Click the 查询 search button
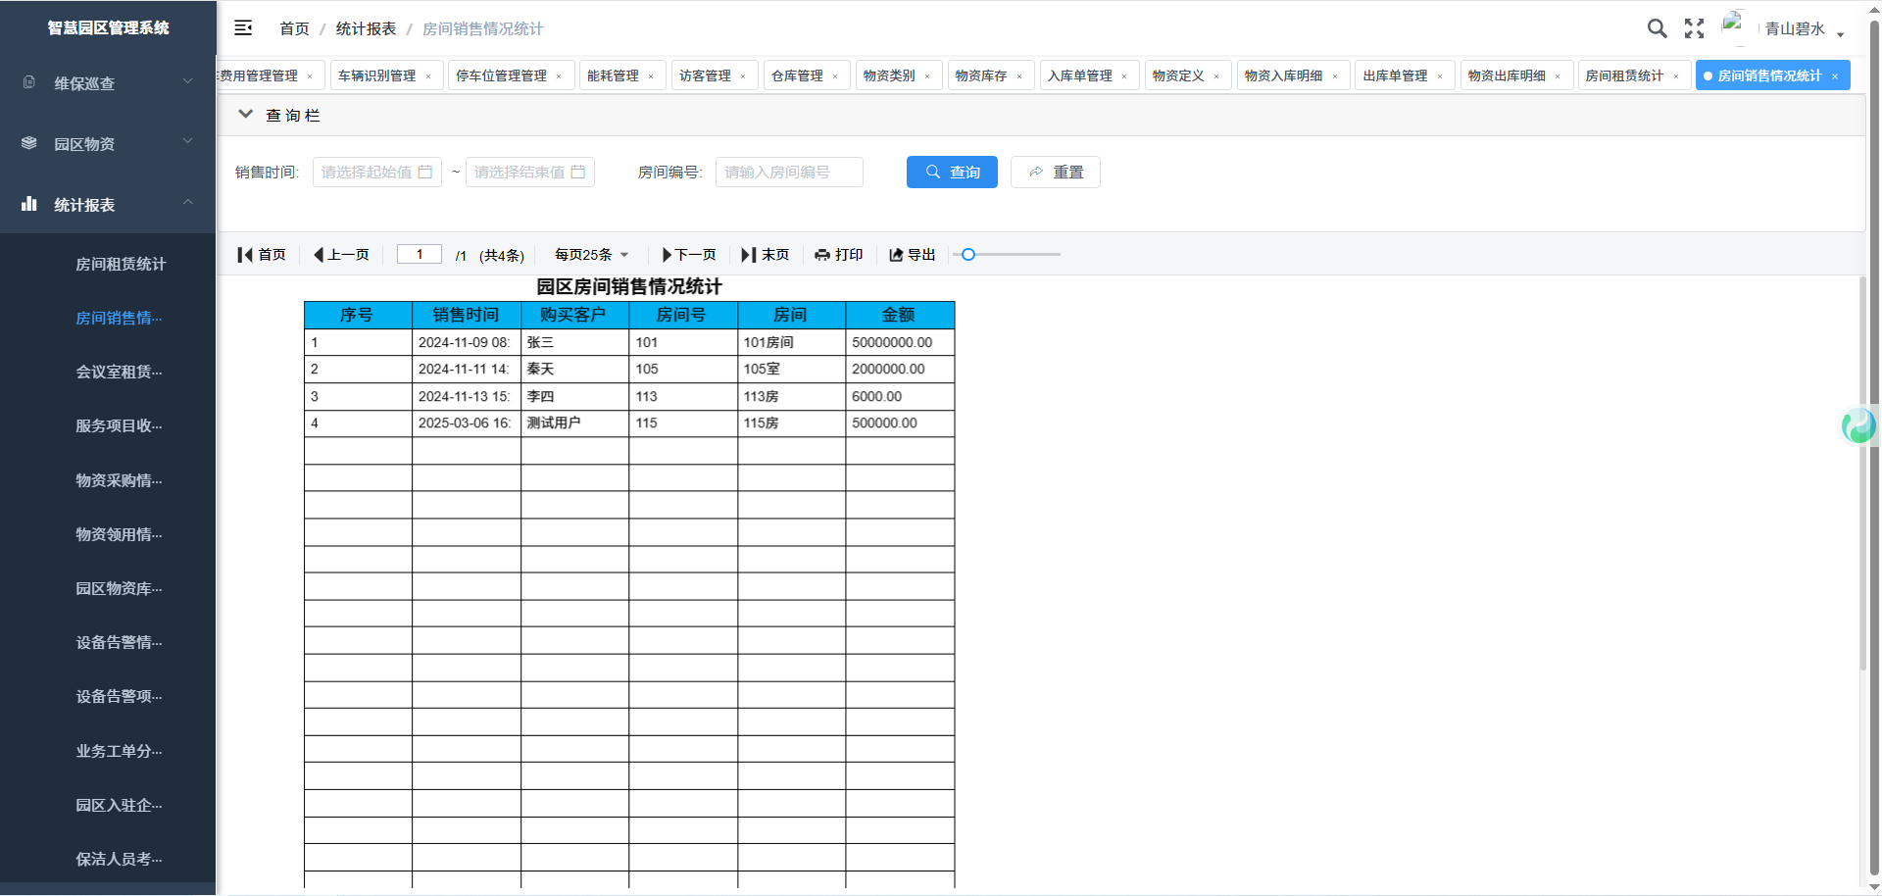Screen dimensions: 1882x896 (x=952, y=173)
